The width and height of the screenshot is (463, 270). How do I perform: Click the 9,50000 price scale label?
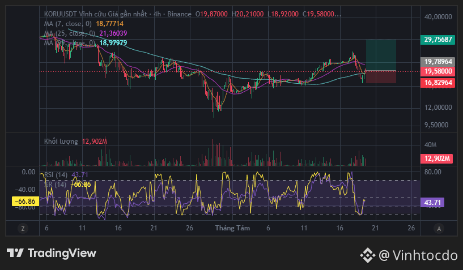[x=436, y=125]
